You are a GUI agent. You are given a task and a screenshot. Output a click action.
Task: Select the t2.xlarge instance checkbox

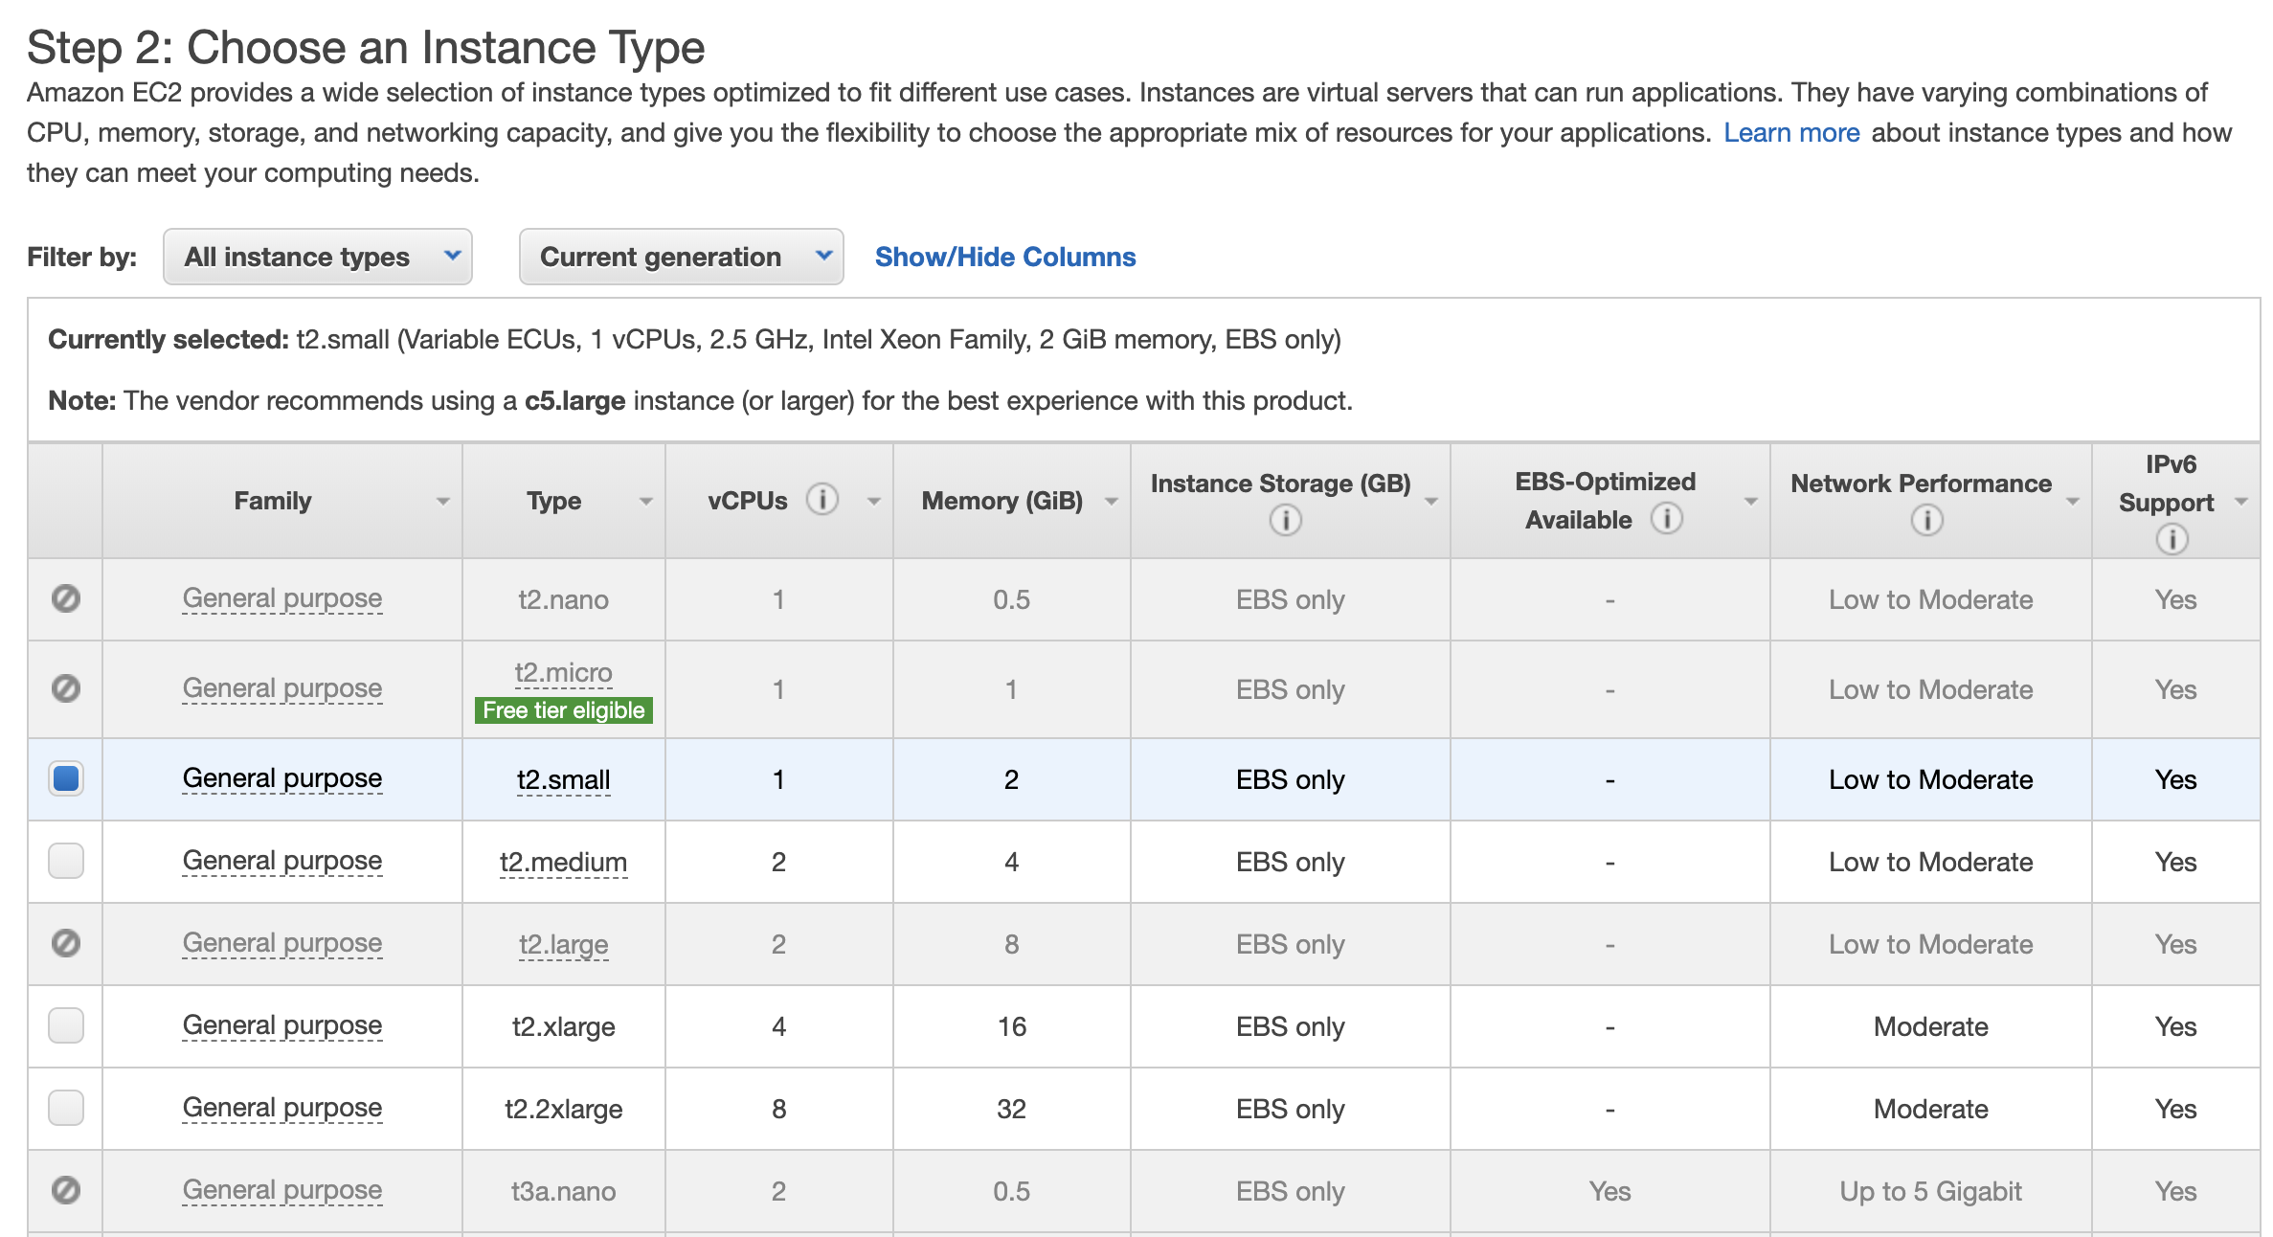66,1025
